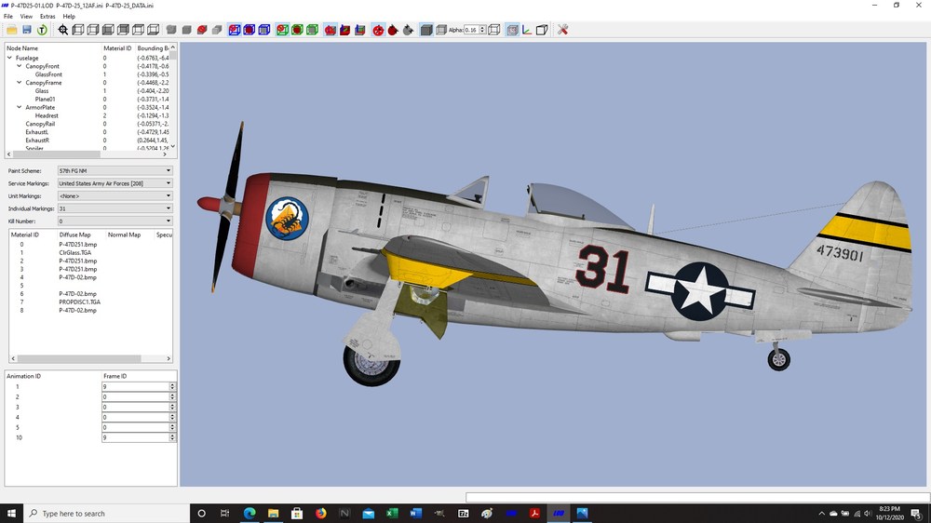Collapse the CanopyFront node
Image resolution: width=931 pixels, height=523 pixels.
19,66
